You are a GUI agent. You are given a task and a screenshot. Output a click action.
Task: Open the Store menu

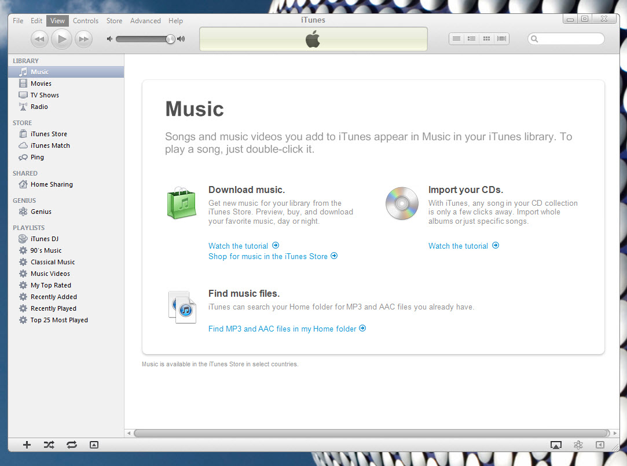pyautogui.click(x=115, y=21)
